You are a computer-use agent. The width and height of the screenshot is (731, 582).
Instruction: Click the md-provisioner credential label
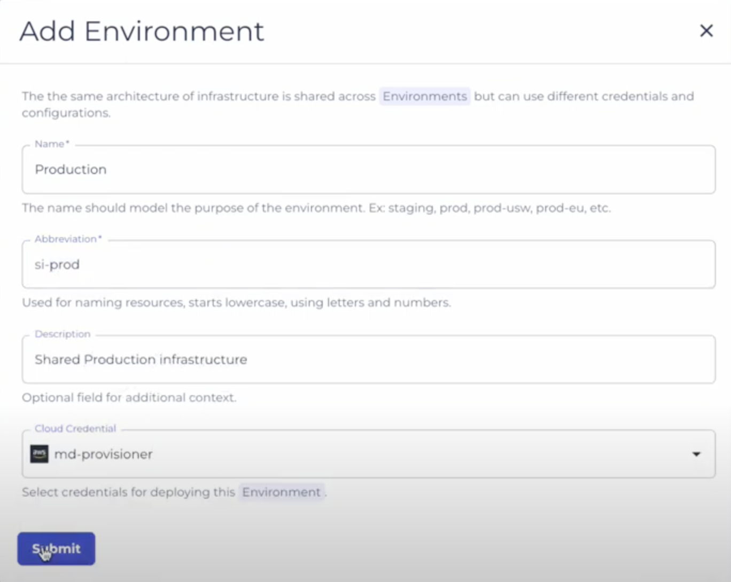point(103,454)
